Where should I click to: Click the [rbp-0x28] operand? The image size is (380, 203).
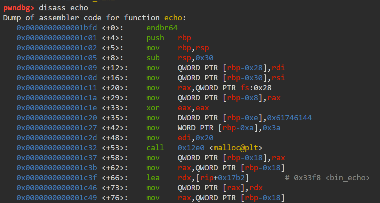tap(245, 68)
